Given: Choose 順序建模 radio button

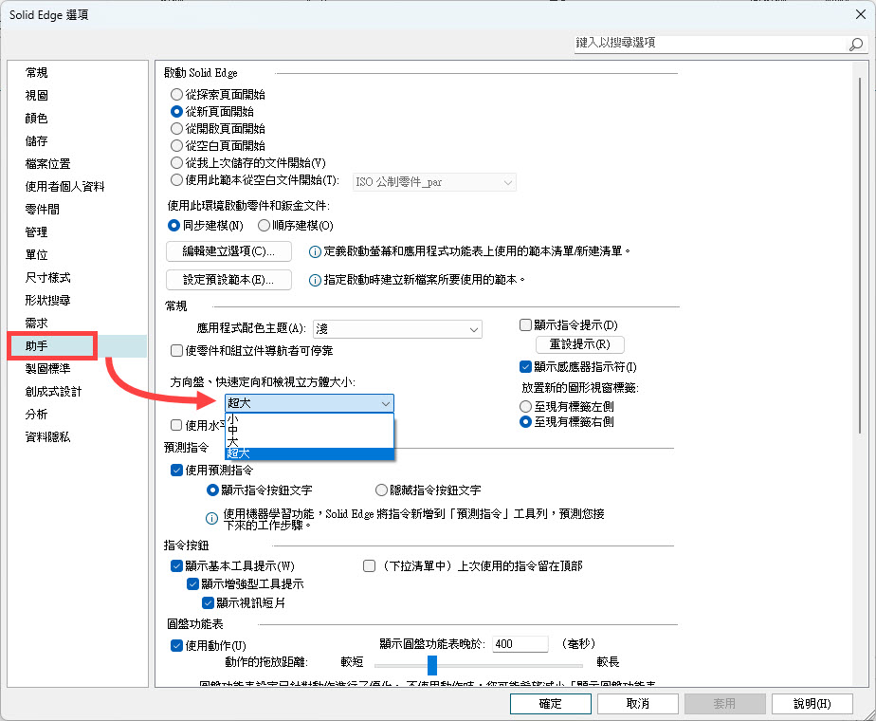Looking at the screenshot, I should [265, 226].
